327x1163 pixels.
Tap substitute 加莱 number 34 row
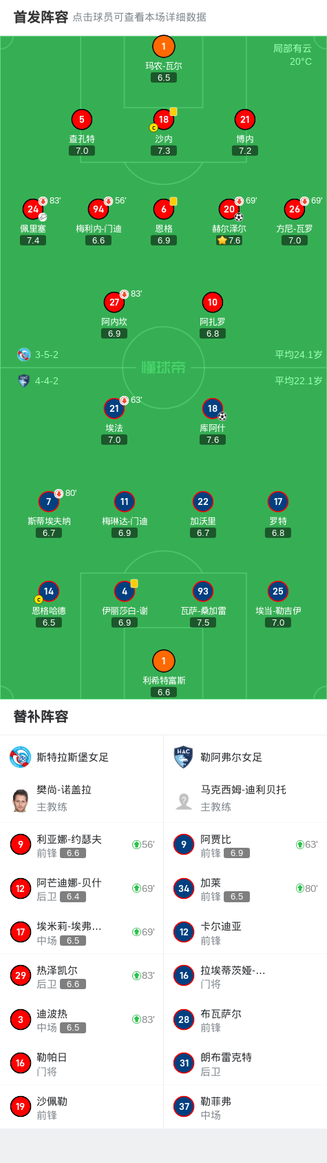[245, 888]
